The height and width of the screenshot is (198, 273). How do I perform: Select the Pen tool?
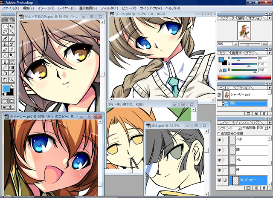[x=5, y=62]
